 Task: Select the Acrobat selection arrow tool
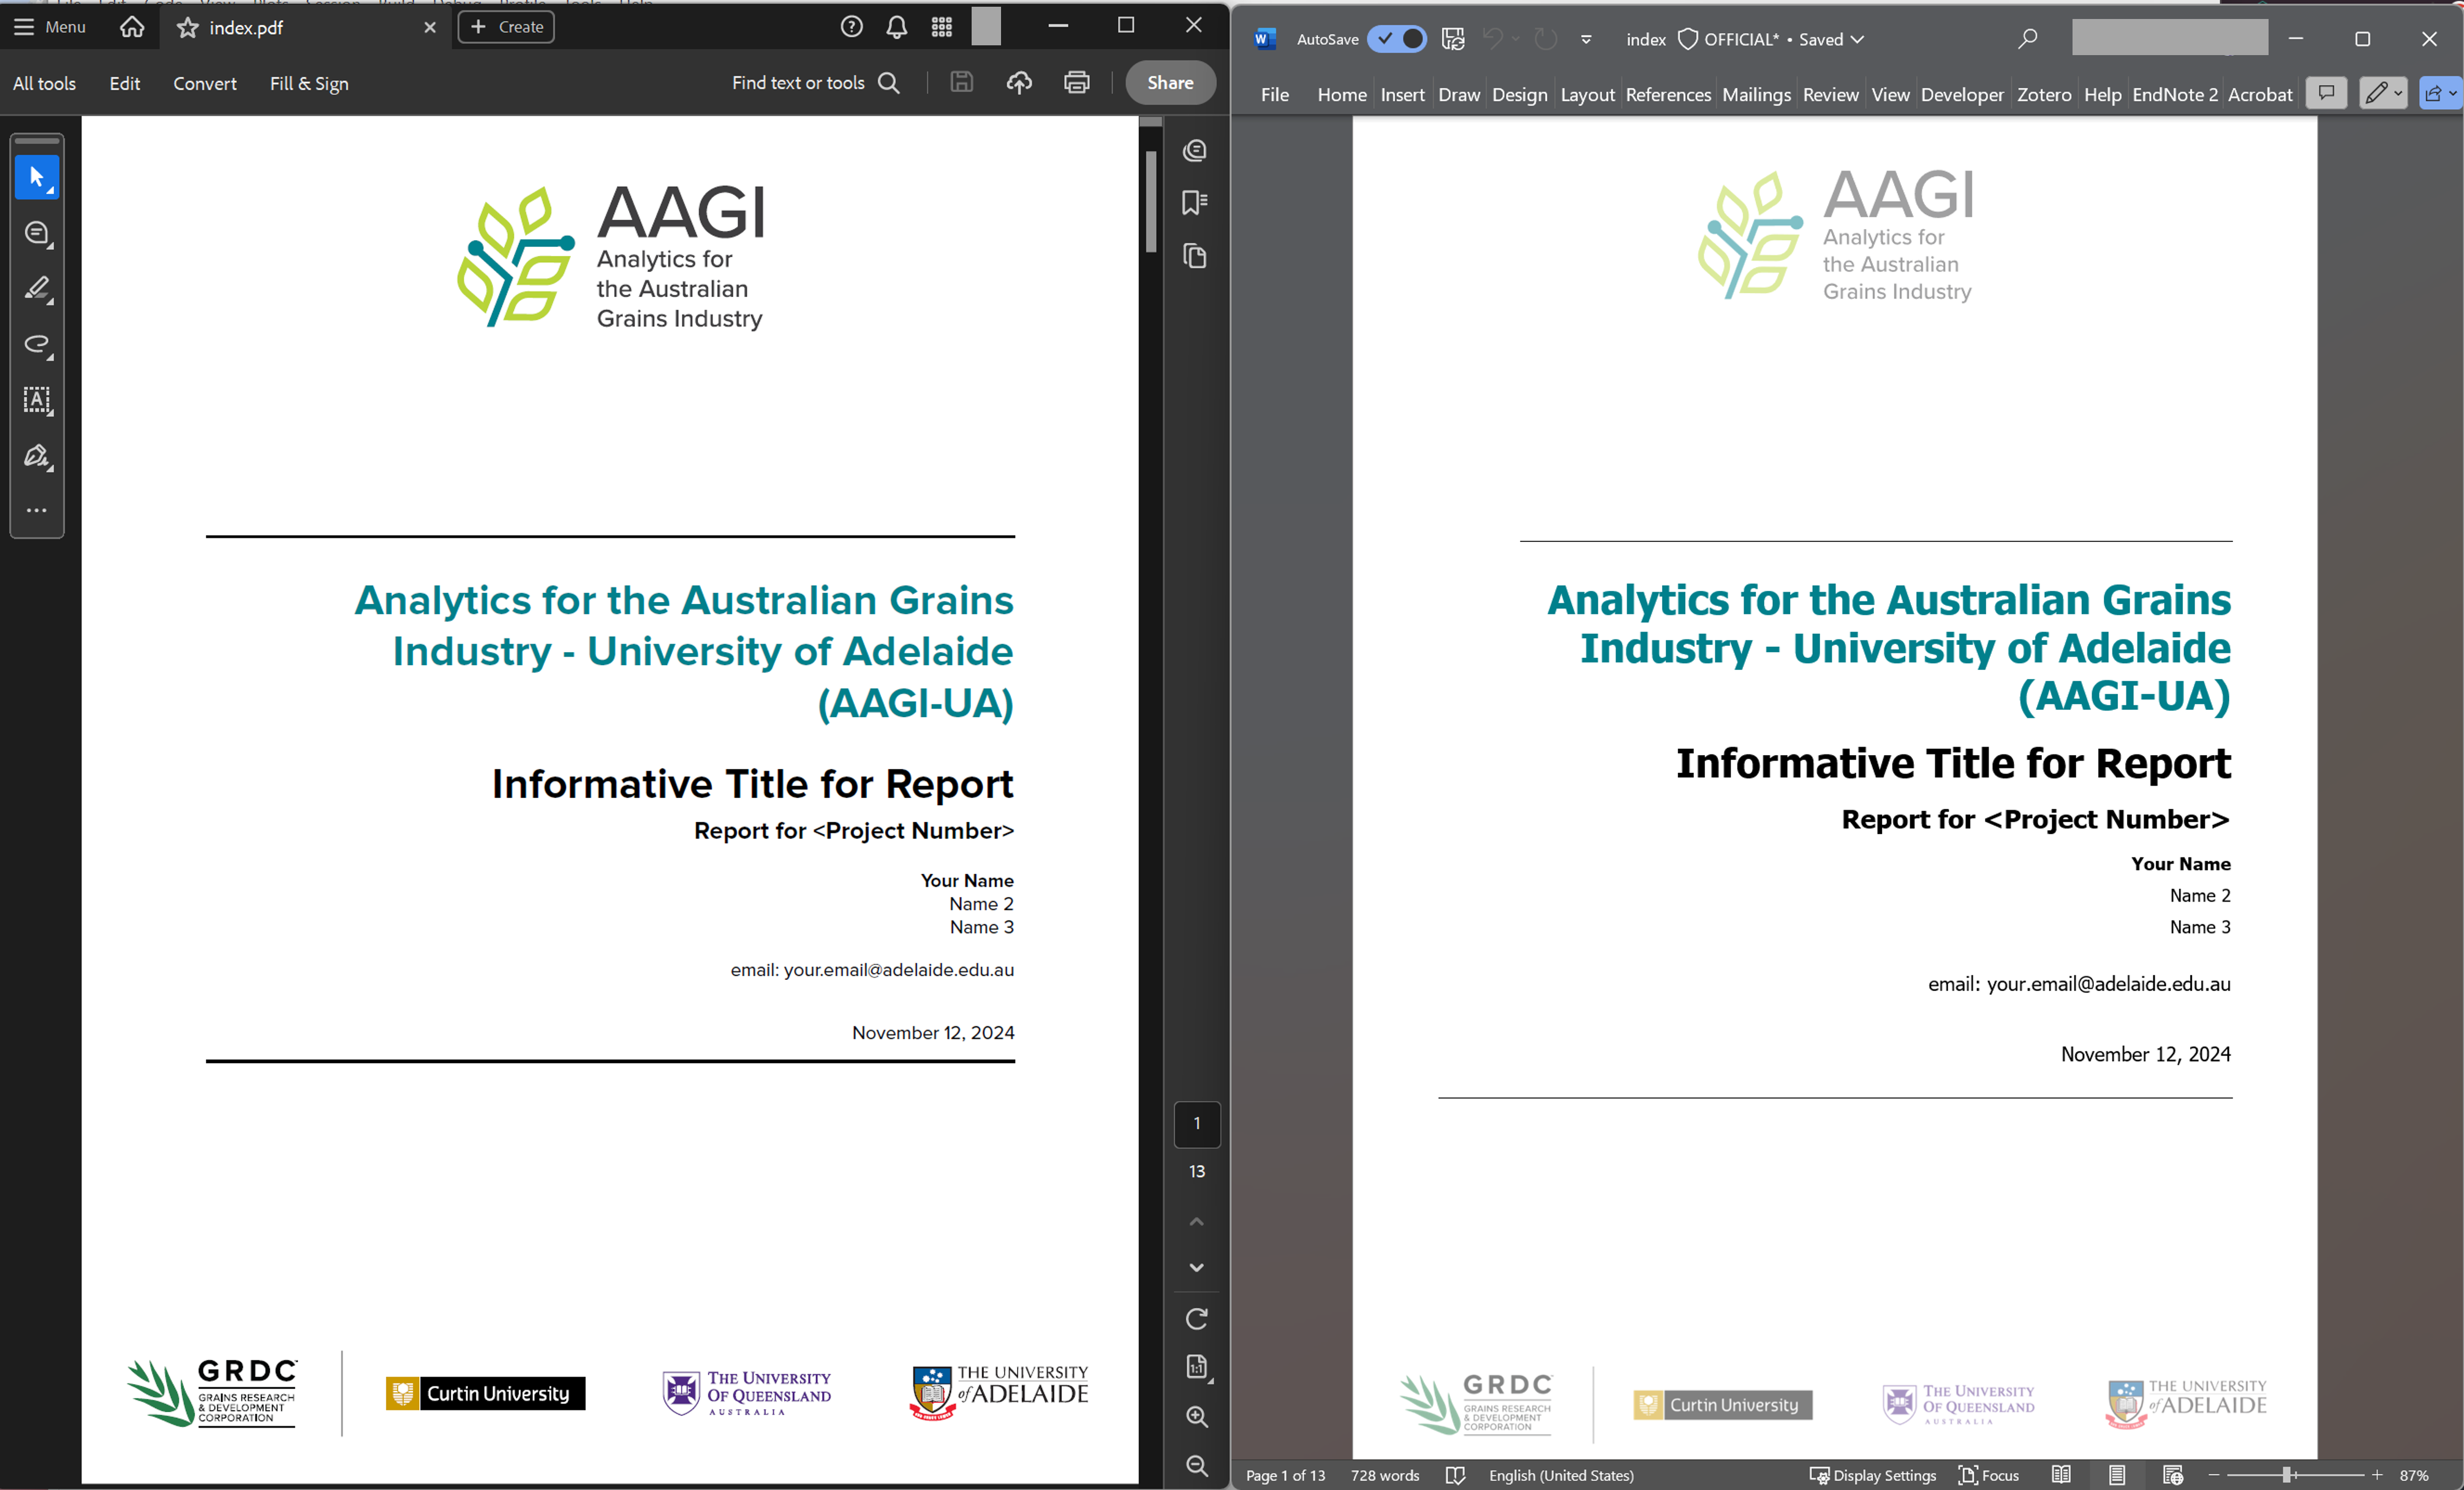point(37,178)
